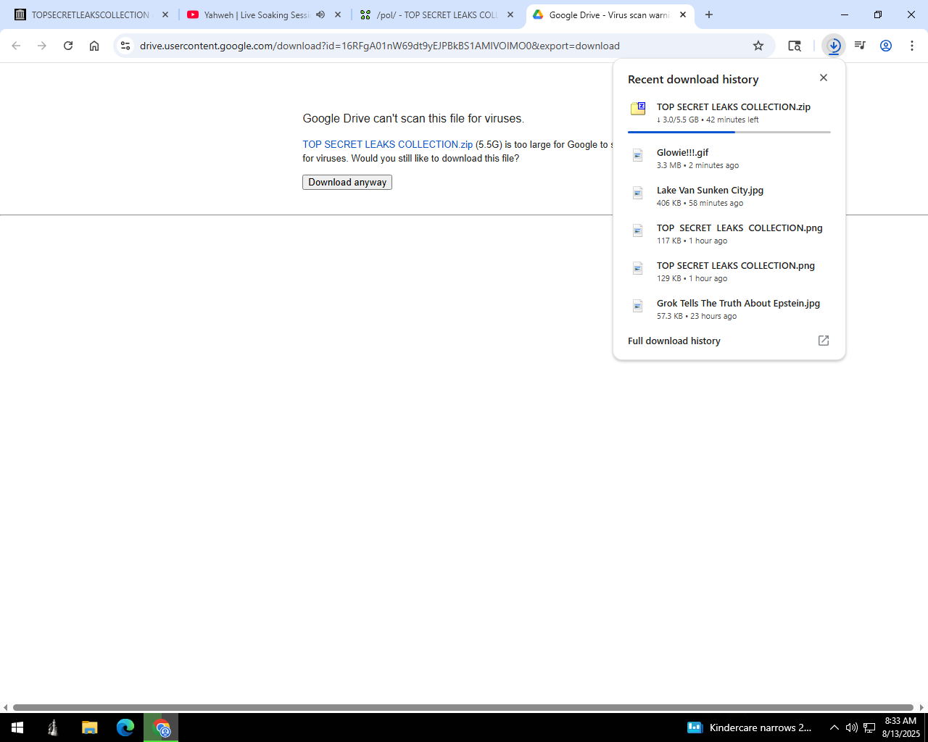Viewport: 928px width, 742px height.
Task: Click the horizontal page scrollbar
Action: pyautogui.click(x=463, y=707)
